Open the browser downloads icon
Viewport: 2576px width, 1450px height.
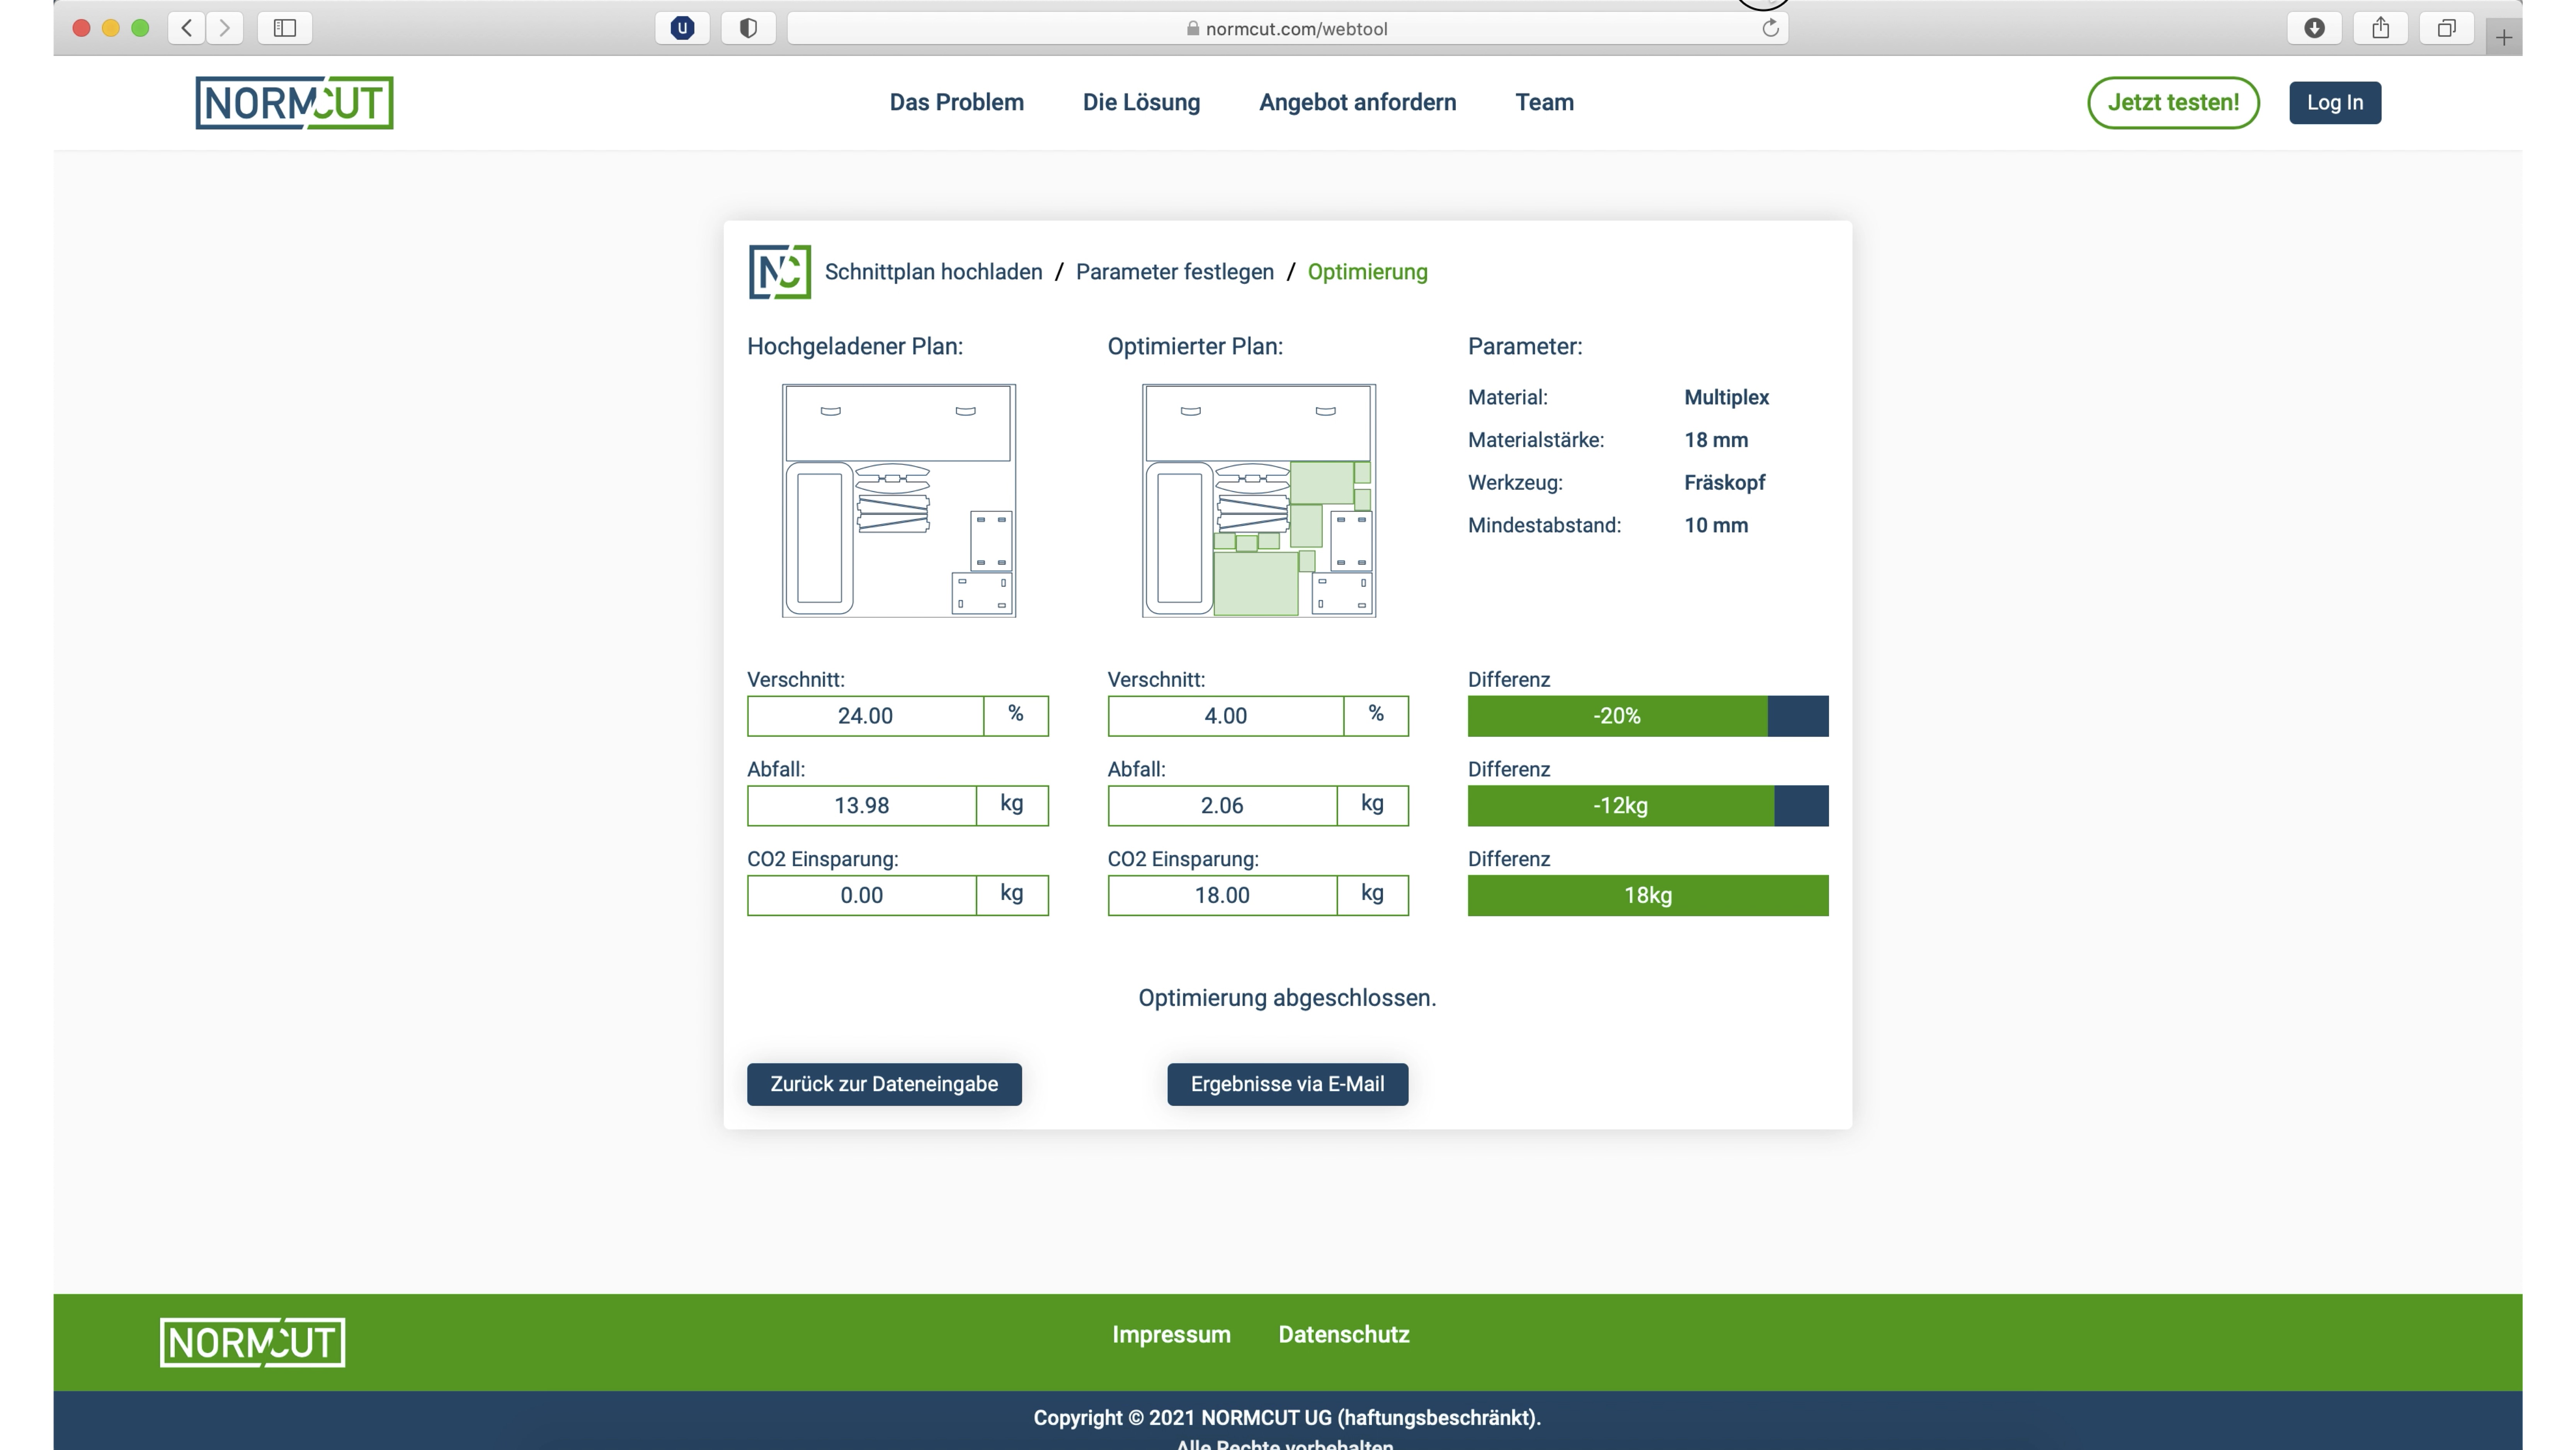2313,27
